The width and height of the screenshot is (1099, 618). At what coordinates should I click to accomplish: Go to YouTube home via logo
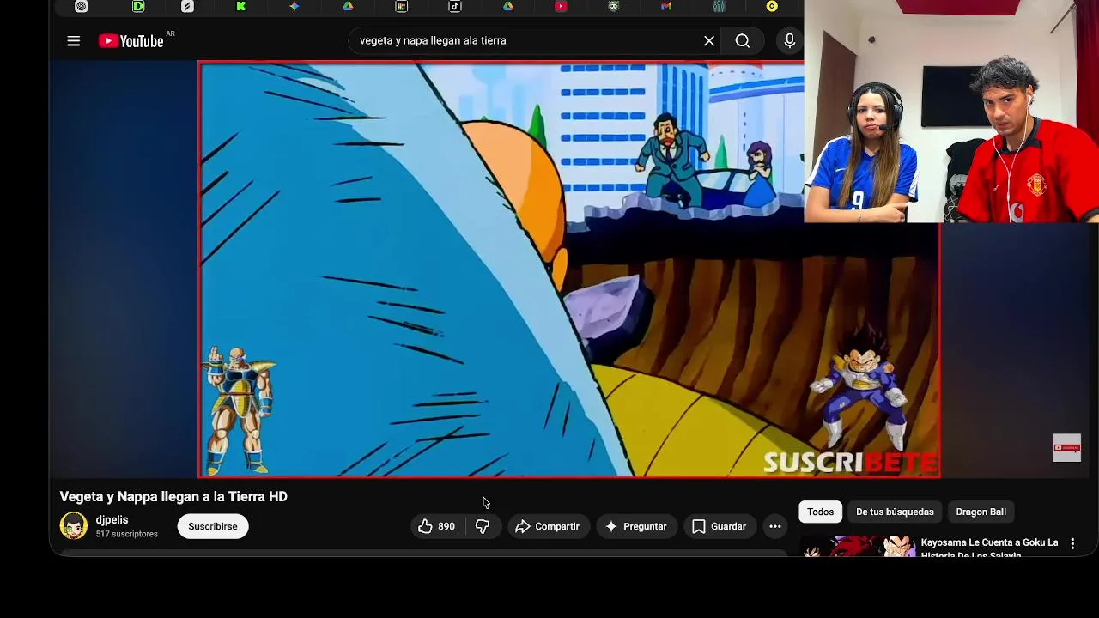pyautogui.click(x=131, y=40)
